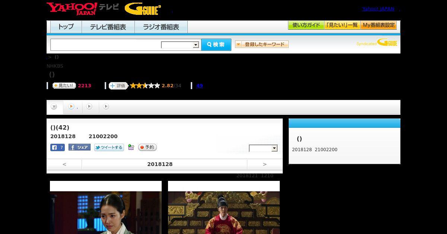Click the Facebook like count 7 button
The width and height of the screenshot is (447, 234).
tap(58, 147)
